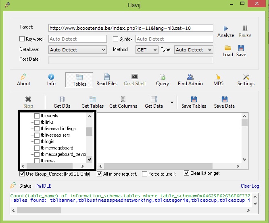Select the tblnews table name
The width and height of the screenshot is (269, 223).
pos(48,161)
